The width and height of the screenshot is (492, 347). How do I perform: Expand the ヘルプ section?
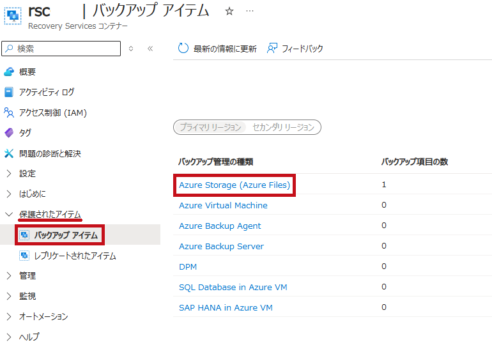[x=9, y=337]
